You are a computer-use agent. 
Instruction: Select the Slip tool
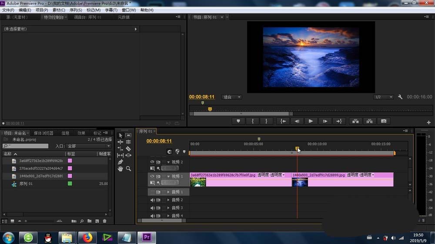coord(120,155)
